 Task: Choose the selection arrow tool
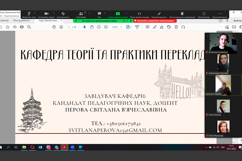[84, 27]
